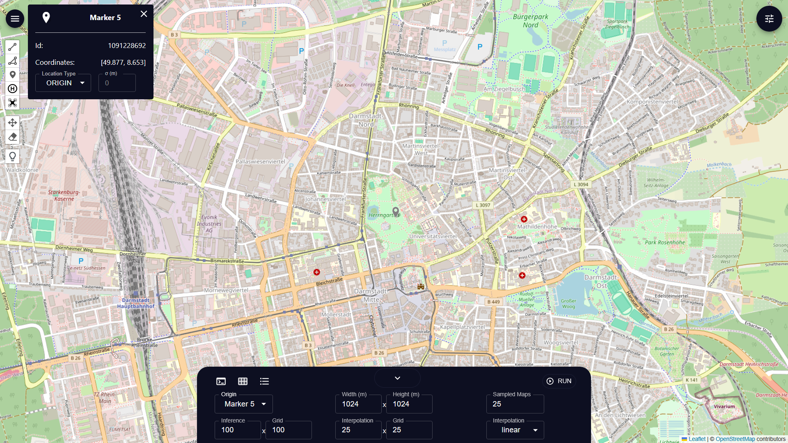Open the Location Type ORIGIN dropdown

pos(63,83)
